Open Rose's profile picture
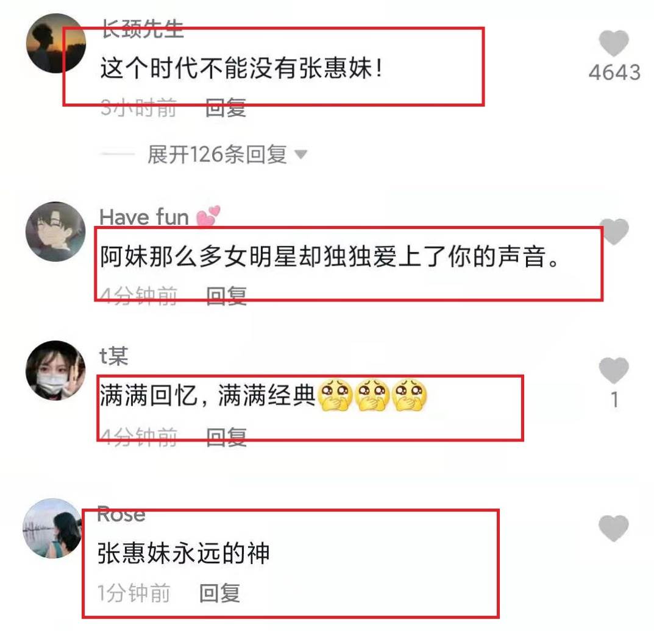The width and height of the screenshot is (654, 631). coord(53,528)
